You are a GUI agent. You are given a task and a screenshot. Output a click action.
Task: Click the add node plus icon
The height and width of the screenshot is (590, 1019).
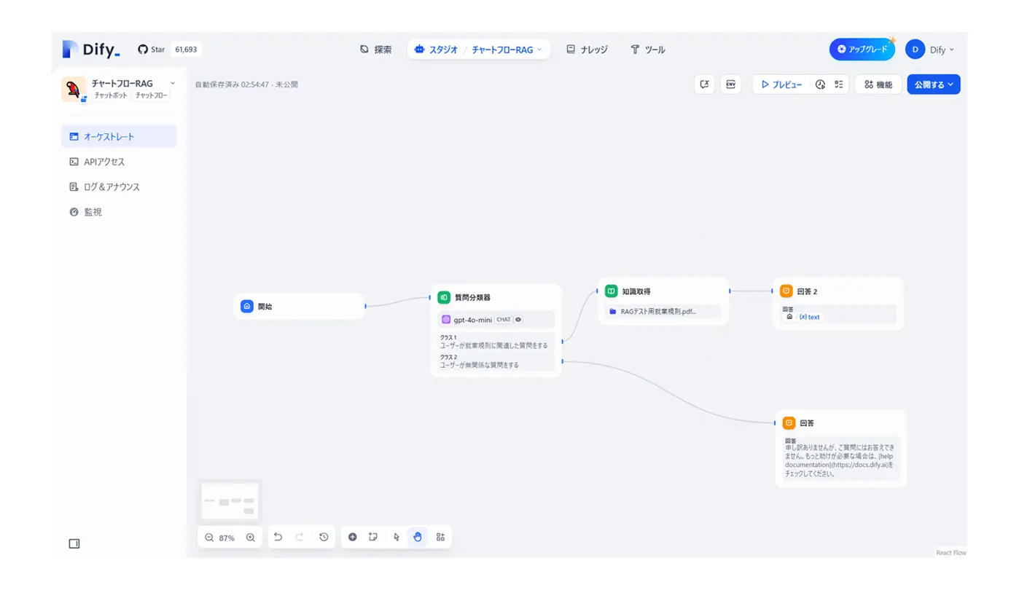pos(353,538)
